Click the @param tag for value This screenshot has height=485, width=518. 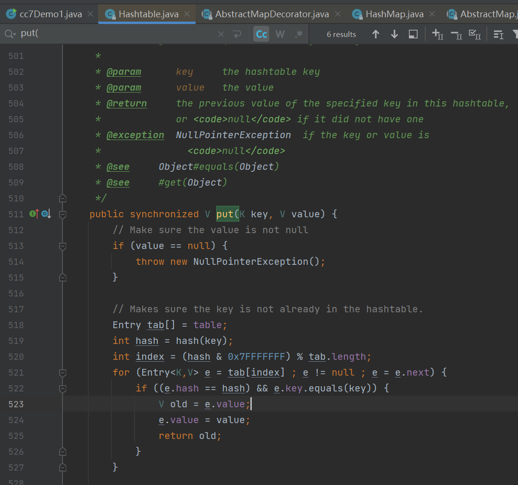[x=124, y=88]
